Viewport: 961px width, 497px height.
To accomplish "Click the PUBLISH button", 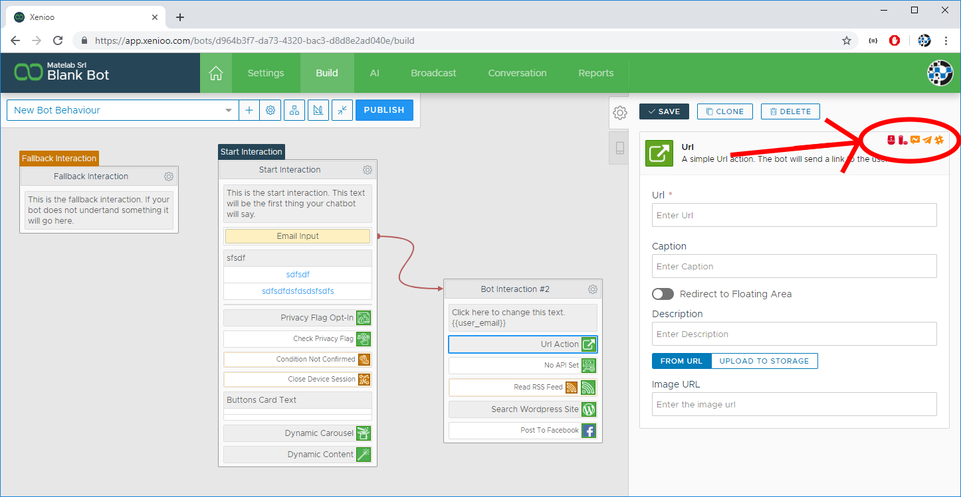I will pos(384,110).
